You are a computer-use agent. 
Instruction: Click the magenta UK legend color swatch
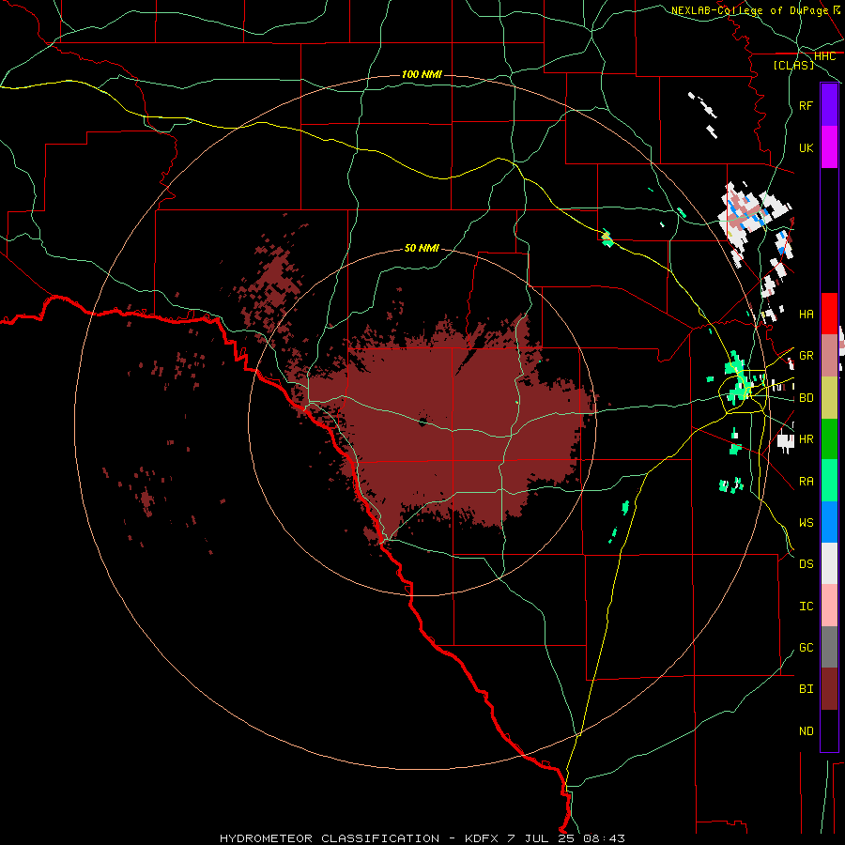point(829,147)
